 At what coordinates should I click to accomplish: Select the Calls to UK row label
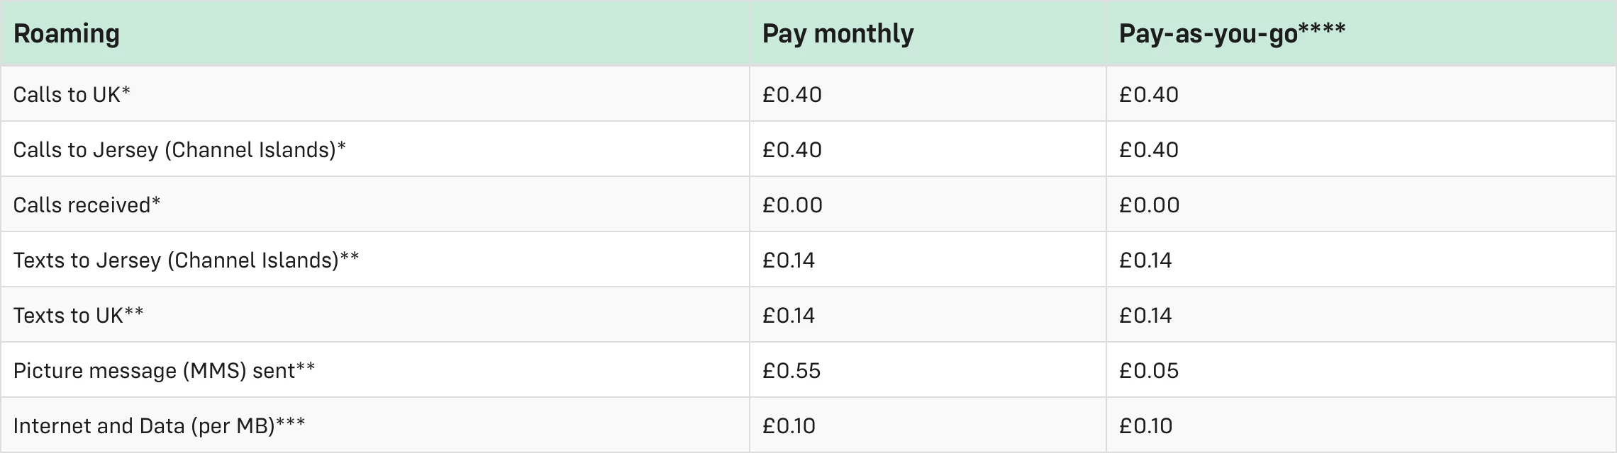pos(72,95)
